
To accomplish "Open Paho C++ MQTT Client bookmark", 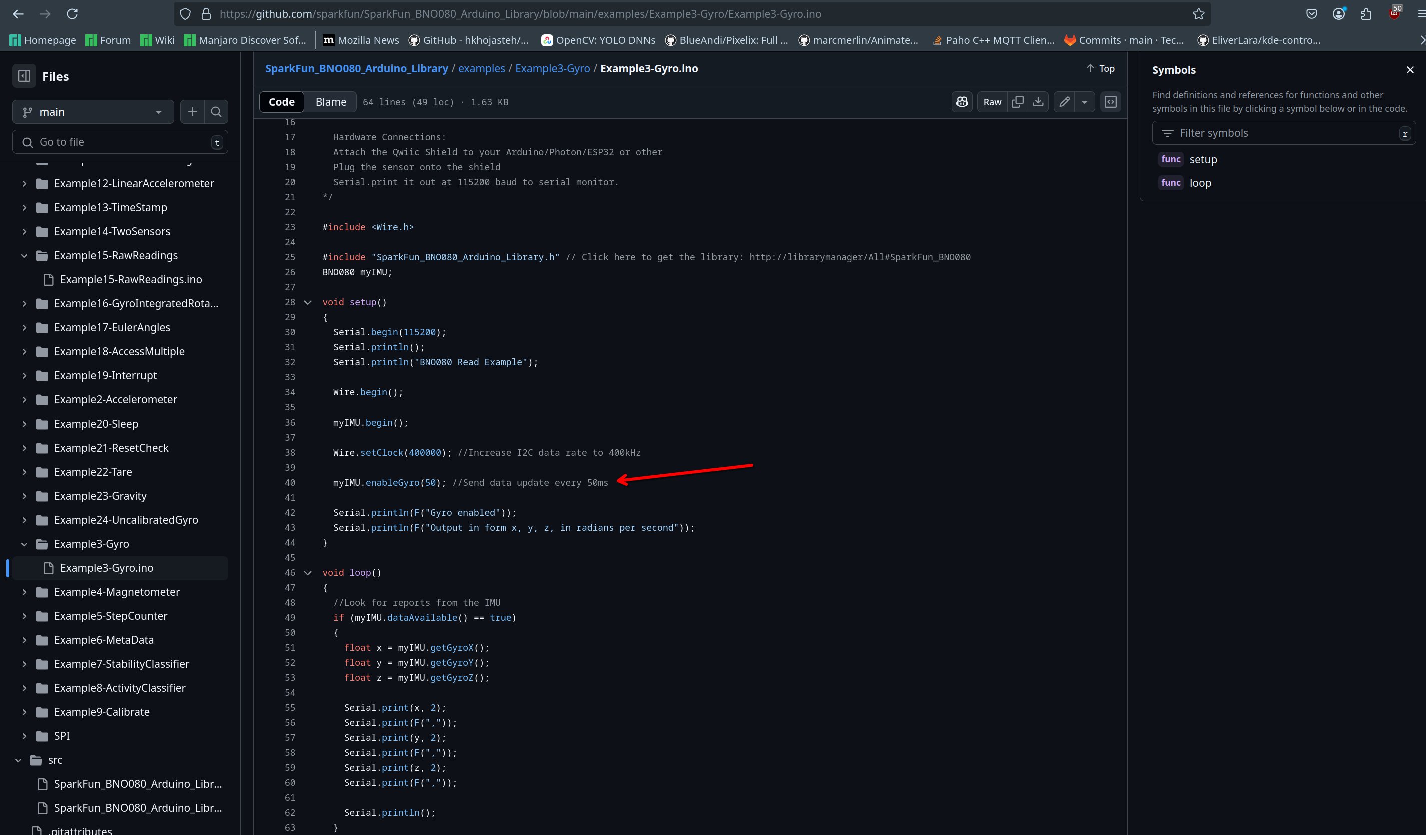I will [x=993, y=40].
